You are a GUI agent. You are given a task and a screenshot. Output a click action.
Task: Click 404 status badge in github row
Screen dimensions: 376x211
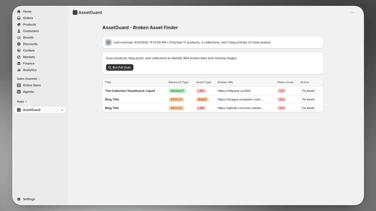(282, 108)
